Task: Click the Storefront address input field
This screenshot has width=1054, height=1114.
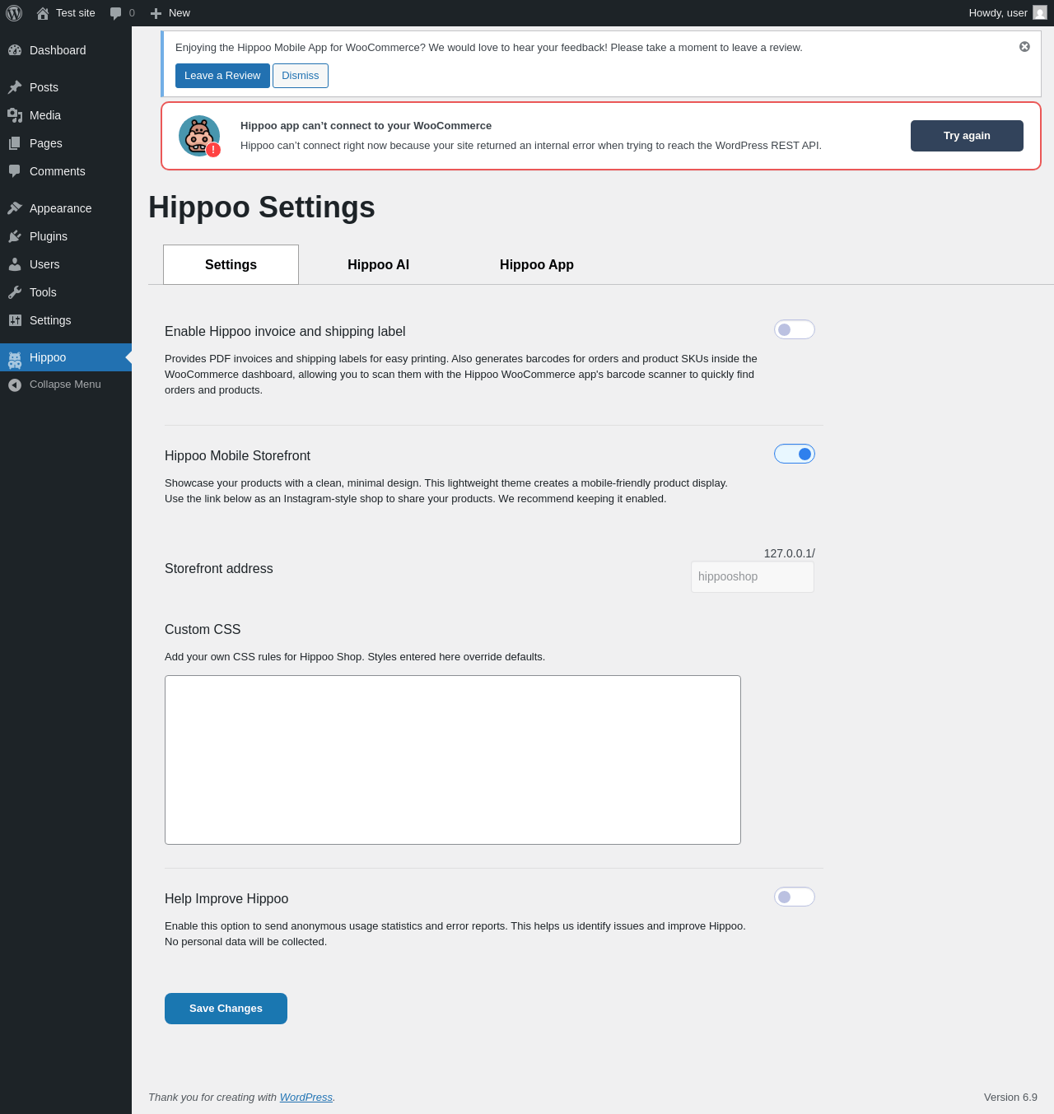Action: [753, 576]
